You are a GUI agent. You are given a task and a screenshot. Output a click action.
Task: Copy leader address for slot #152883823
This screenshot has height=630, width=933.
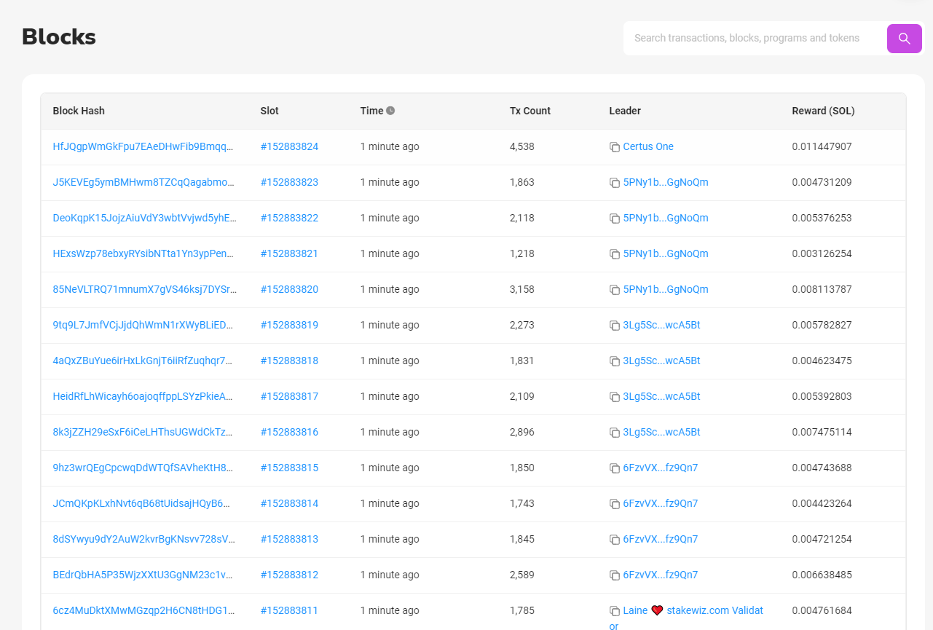614,183
